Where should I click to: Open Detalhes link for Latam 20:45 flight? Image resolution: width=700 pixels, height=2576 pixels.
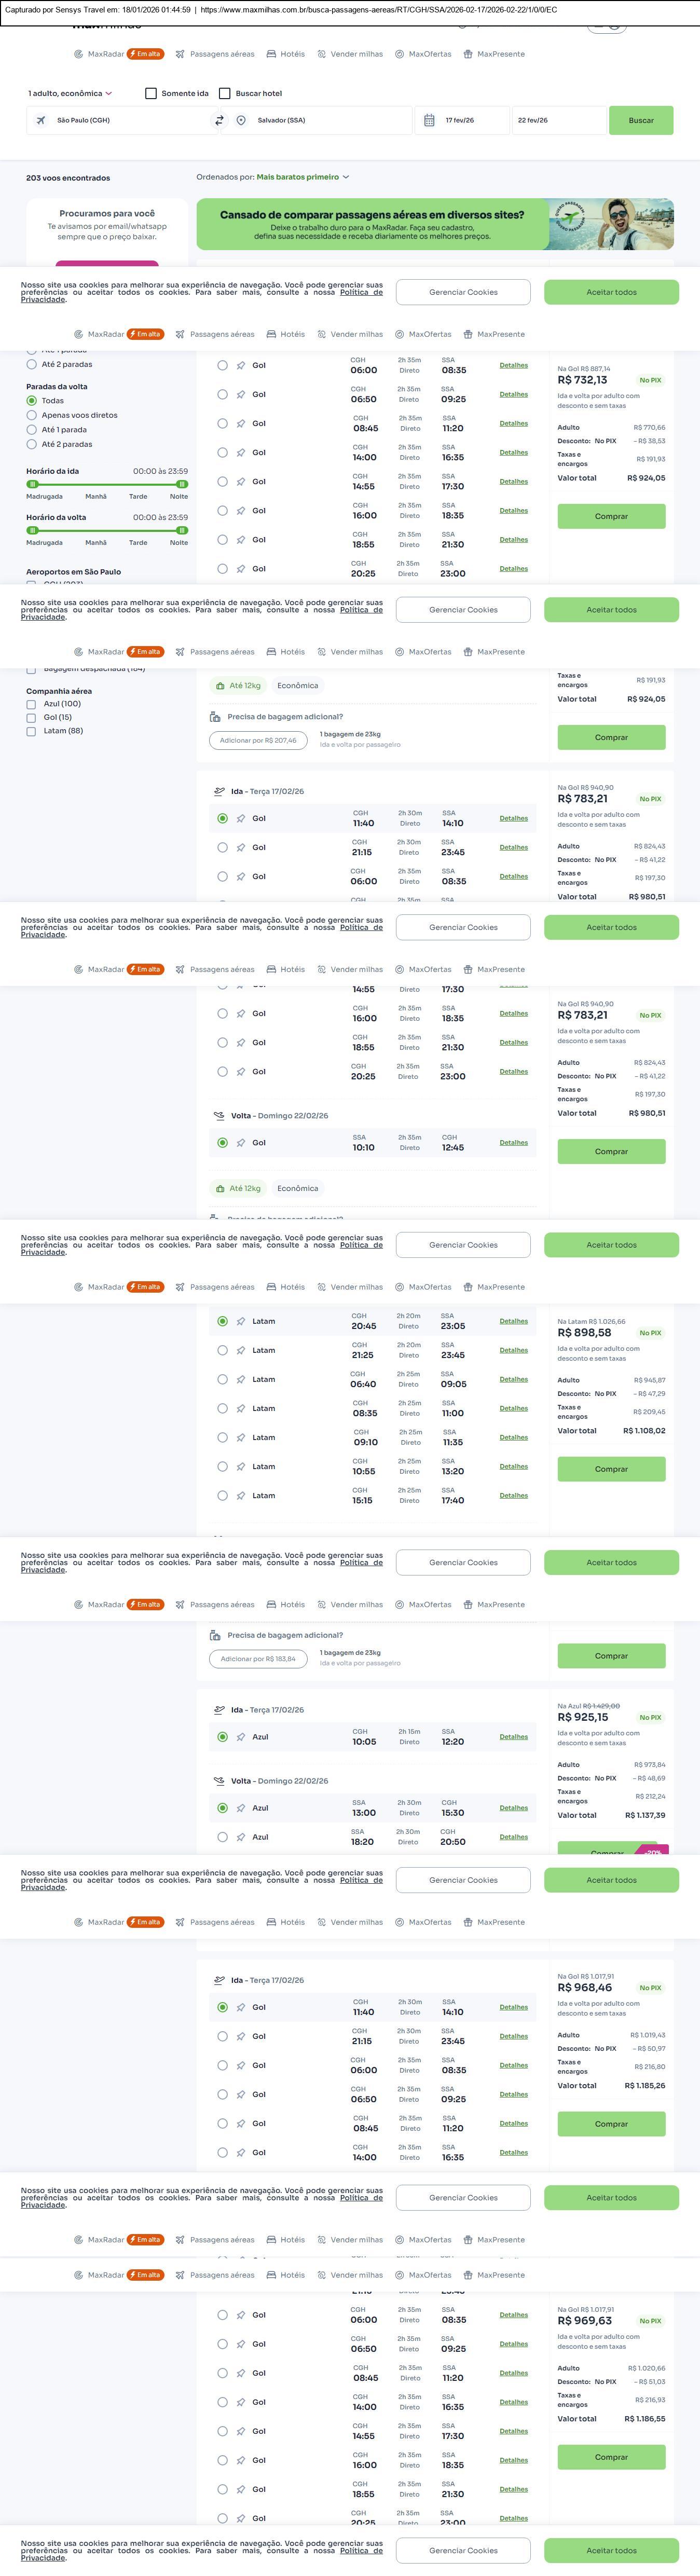point(513,1321)
